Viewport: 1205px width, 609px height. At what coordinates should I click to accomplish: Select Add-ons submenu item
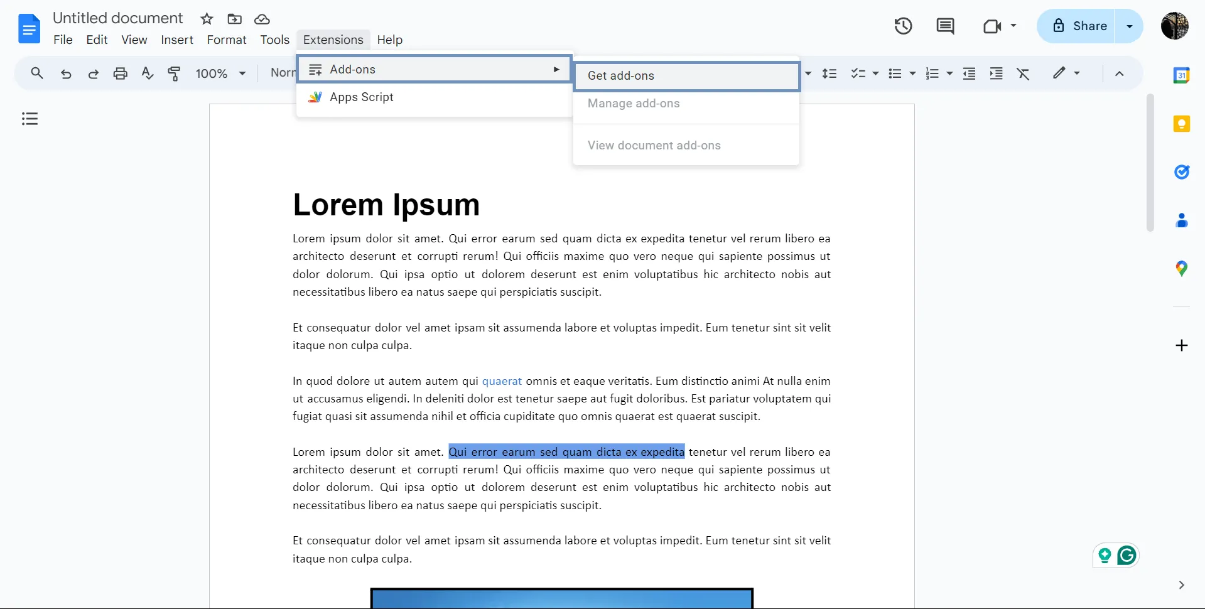434,69
